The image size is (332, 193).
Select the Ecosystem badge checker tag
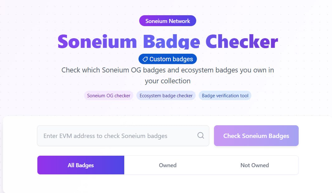coord(166,95)
